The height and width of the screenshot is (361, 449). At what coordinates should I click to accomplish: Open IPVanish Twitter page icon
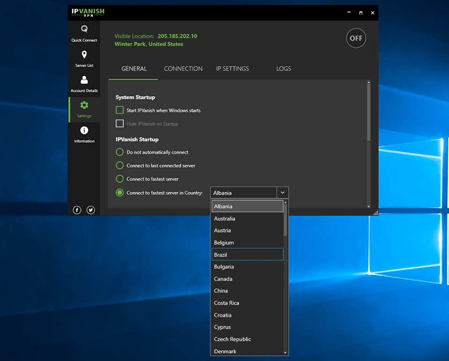(x=91, y=210)
